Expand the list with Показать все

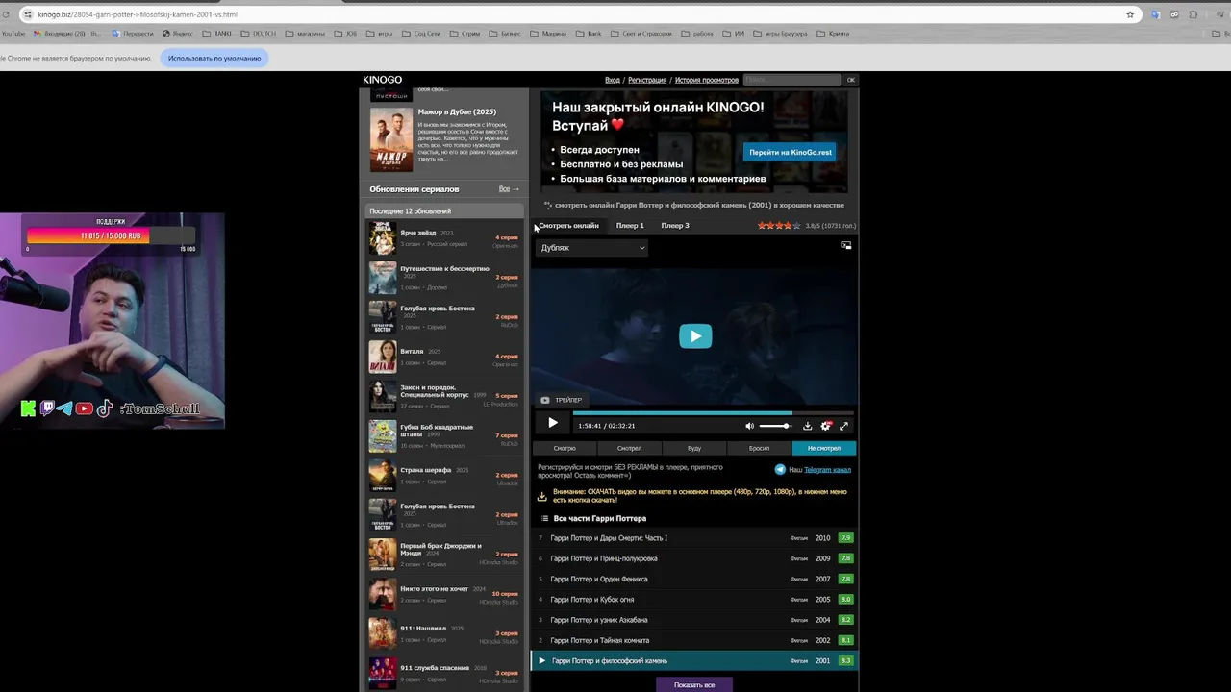(694, 684)
